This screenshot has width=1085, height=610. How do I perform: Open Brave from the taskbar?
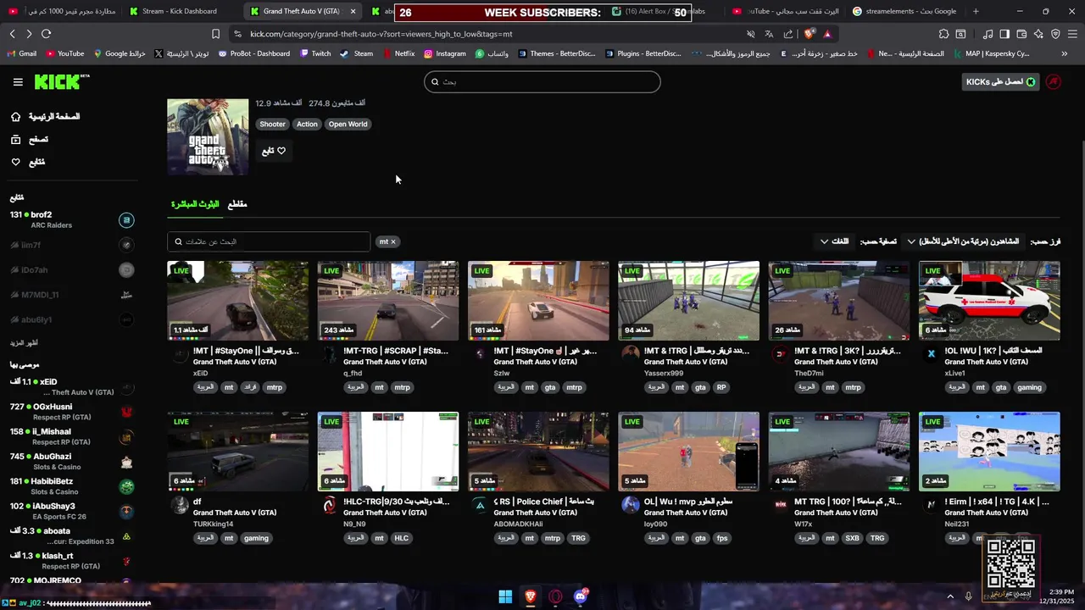[530, 596]
